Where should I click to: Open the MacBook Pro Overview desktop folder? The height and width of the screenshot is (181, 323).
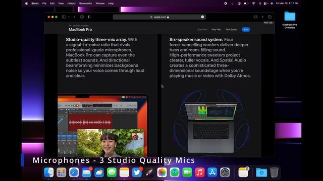coord(290,20)
